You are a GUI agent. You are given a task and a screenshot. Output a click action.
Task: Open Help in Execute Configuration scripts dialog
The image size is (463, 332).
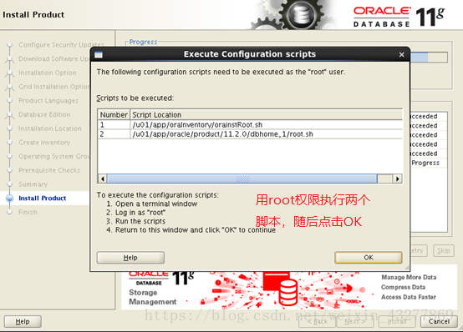click(130, 258)
